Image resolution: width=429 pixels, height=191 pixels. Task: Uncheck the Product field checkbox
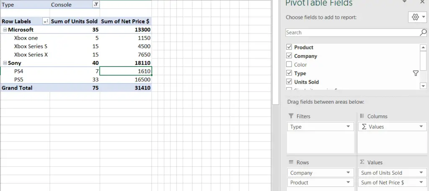289,47
